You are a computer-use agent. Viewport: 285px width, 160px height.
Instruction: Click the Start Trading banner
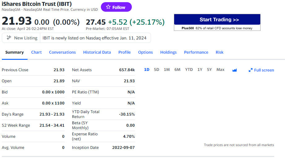pyautogui.click(x=217, y=19)
